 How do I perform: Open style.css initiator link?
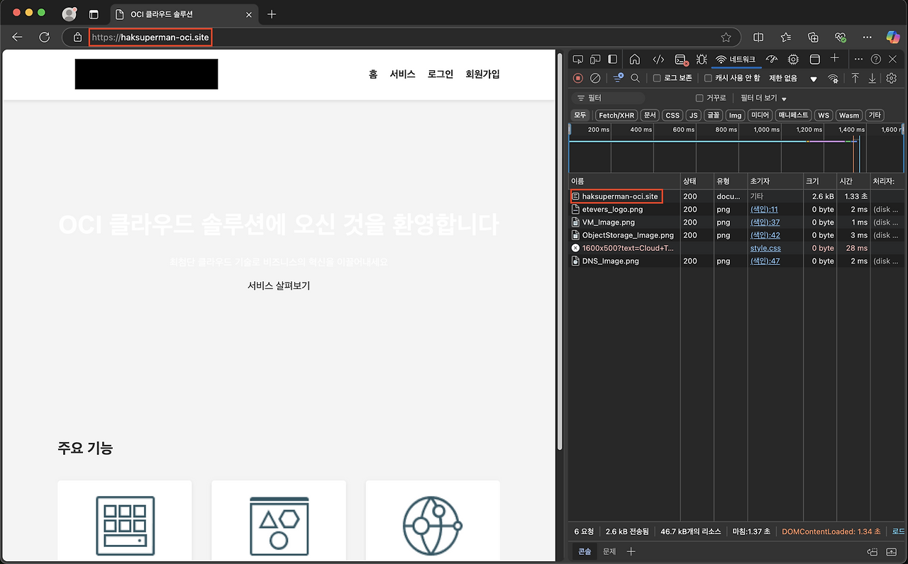(x=765, y=248)
